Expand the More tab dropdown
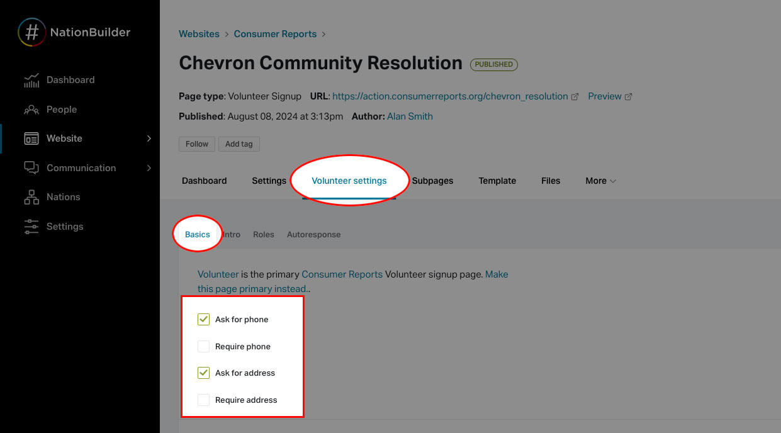The image size is (781, 433). [599, 181]
